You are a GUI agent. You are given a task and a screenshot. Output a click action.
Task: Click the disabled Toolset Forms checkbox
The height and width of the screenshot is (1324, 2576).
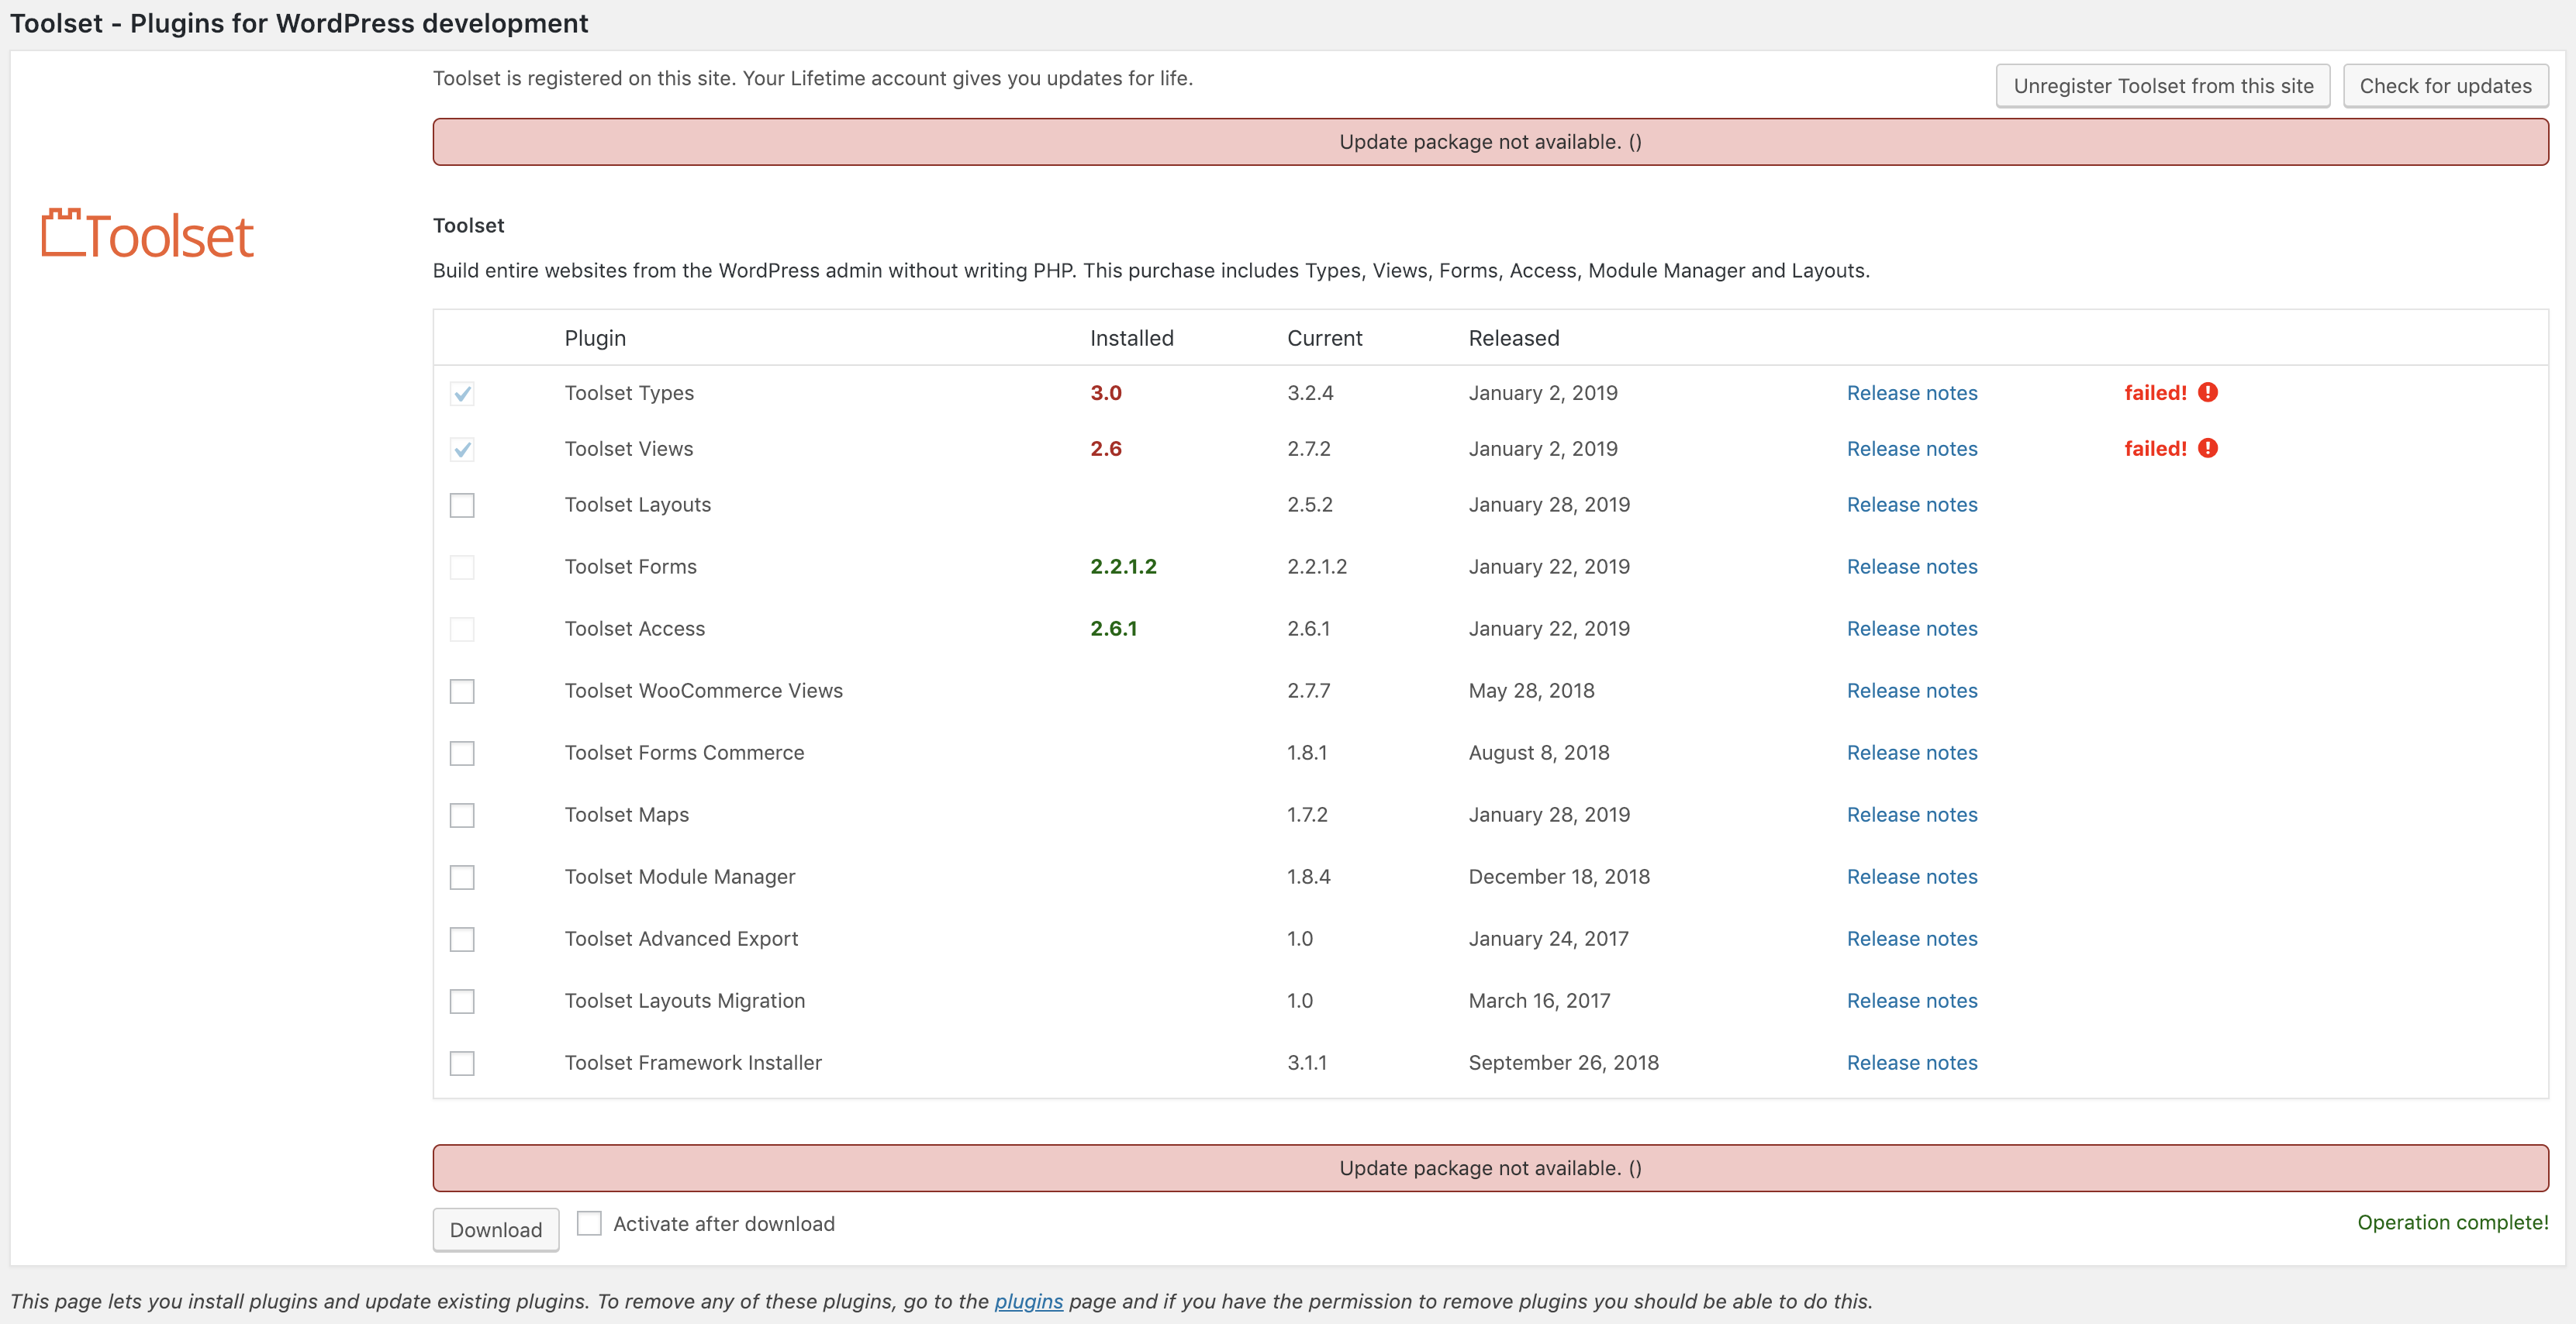pyautogui.click(x=462, y=567)
